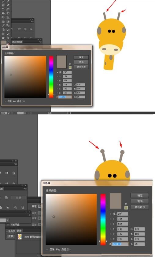
Task: Open the 路径查找器 tab
Action: [17, 42]
